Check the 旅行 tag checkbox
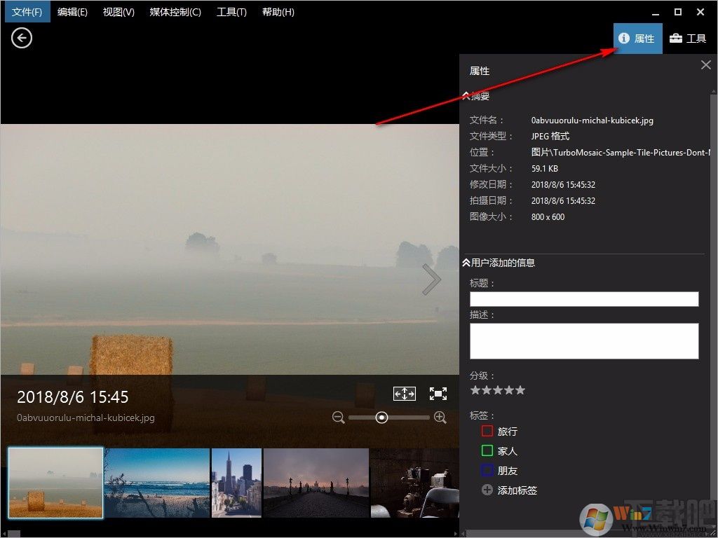 pos(487,431)
